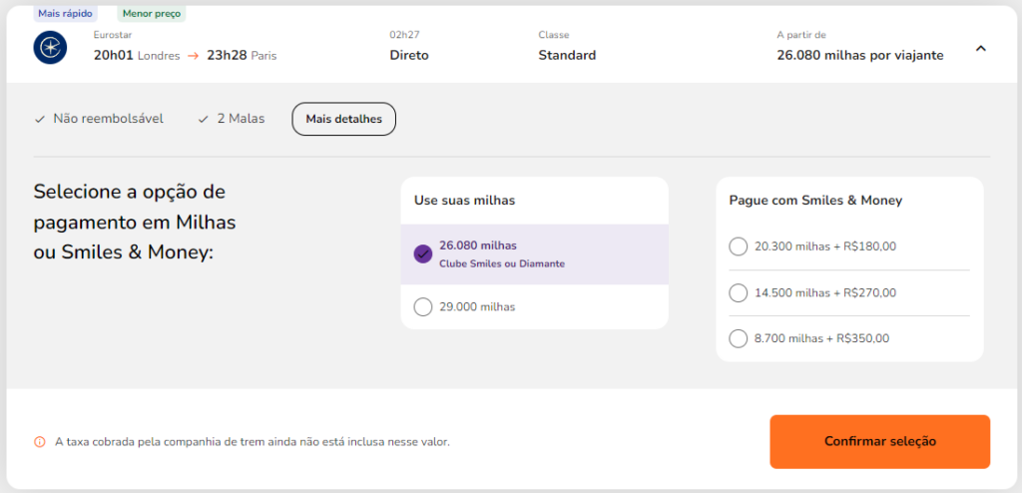Choose 8.700 milhas + R$350,00
This screenshot has width=1022, height=493.
click(739, 338)
